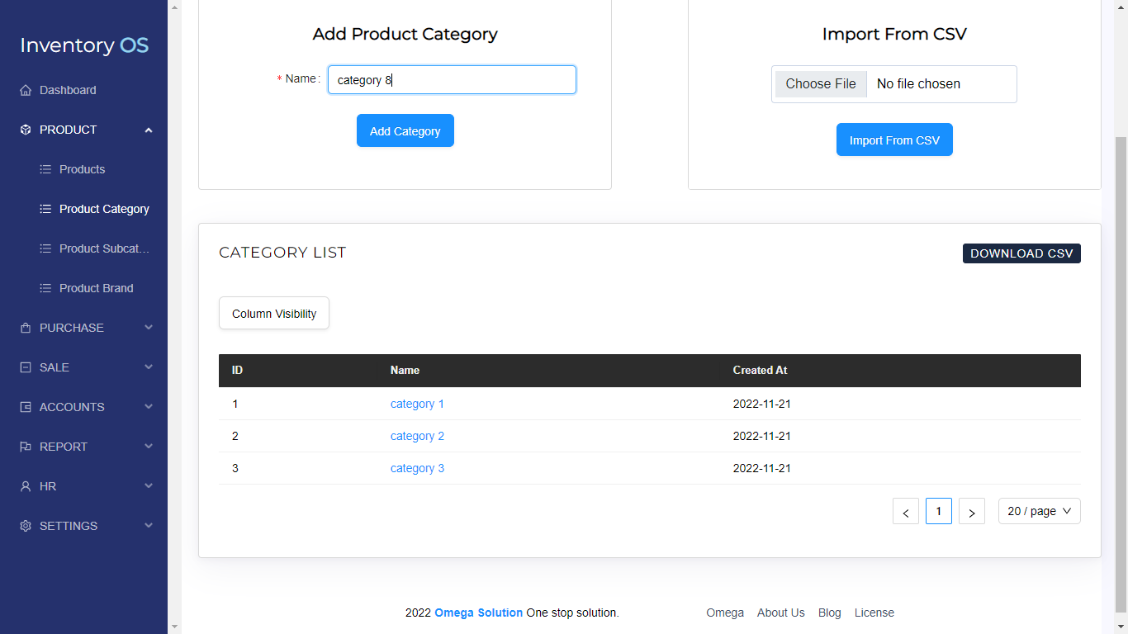1128x634 pixels.
Task: Click the DOWNLOAD CSV button
Action: tap(1021, 253)
